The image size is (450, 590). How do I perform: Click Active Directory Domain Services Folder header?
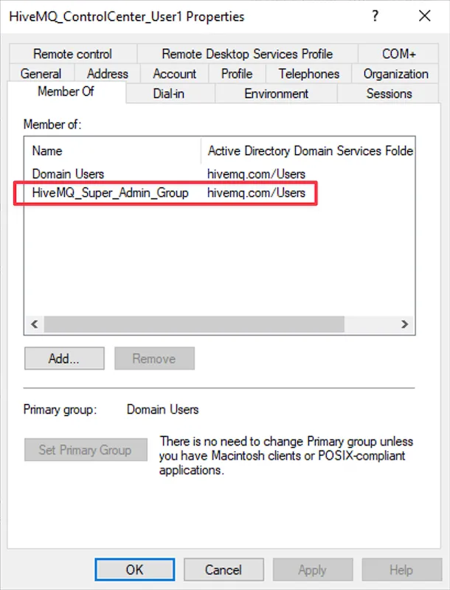pos(308,151)
